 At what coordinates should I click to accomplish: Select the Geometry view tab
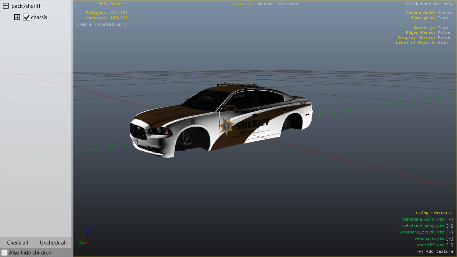coord(241,4)
